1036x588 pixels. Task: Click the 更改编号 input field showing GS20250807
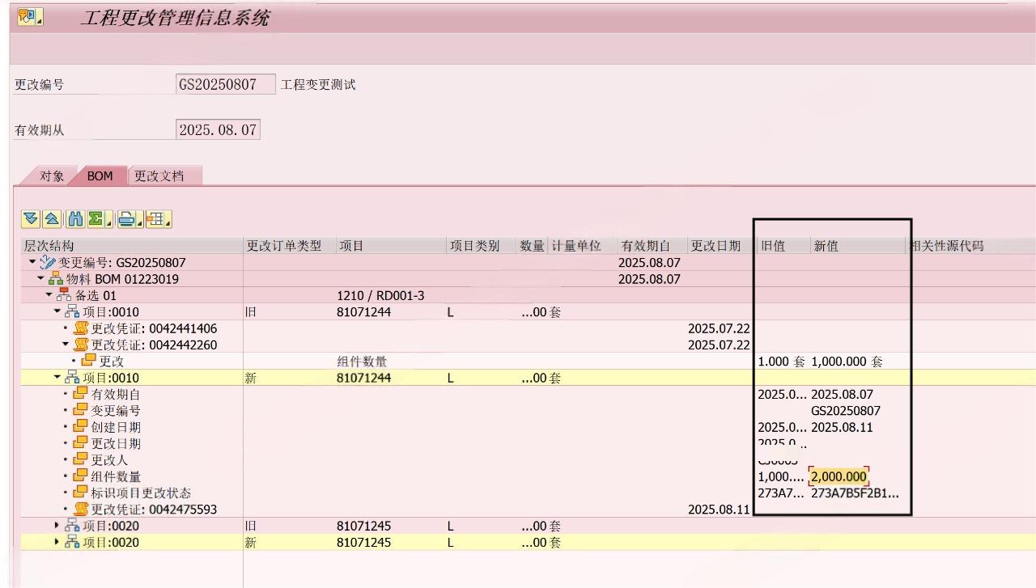pyautogui.click(x=225, y=83)
